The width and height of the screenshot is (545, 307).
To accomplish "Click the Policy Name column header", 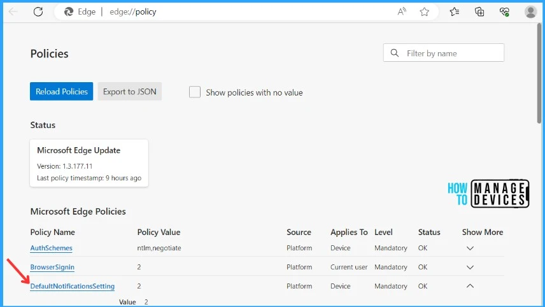I will coord(52,232).
